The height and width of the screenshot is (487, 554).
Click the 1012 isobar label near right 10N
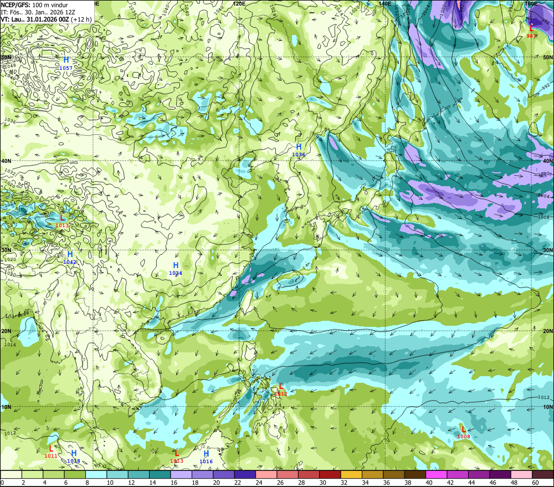click(x=543, y=397)
